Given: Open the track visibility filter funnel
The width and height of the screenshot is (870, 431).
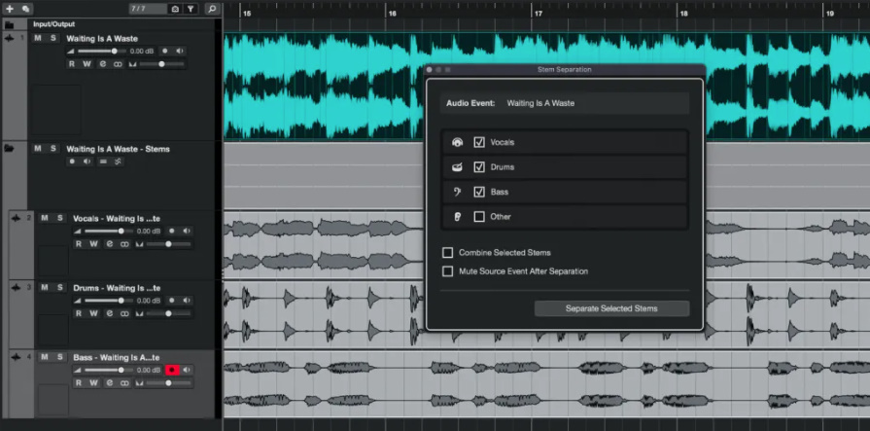Looking at the screenshot, I should pyautogui.click(x=191, y=9).
